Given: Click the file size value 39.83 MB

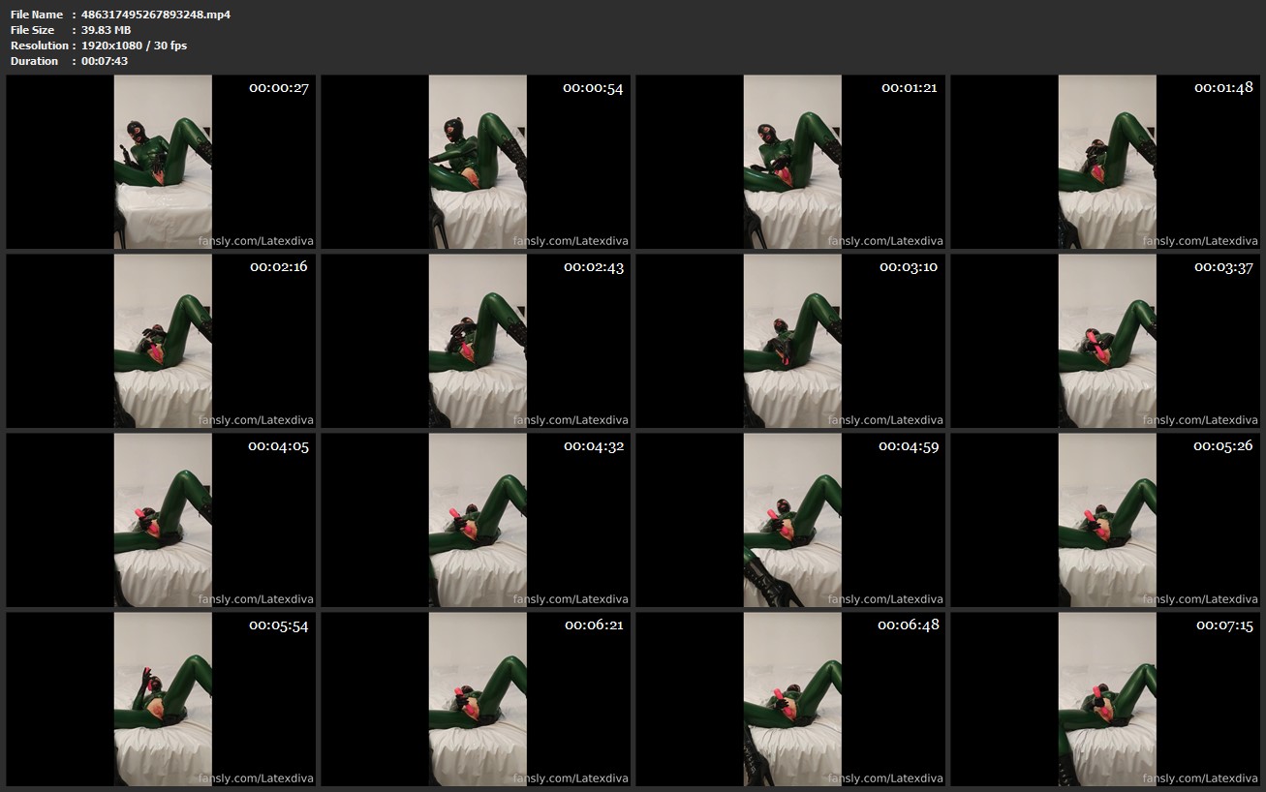Looking at the screenshot, I should click(107, 30).
